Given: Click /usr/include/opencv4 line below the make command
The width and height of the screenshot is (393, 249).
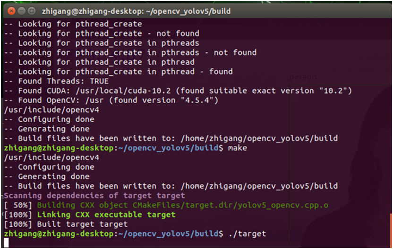Looking at the screenshot, I should tap(51, 157).
